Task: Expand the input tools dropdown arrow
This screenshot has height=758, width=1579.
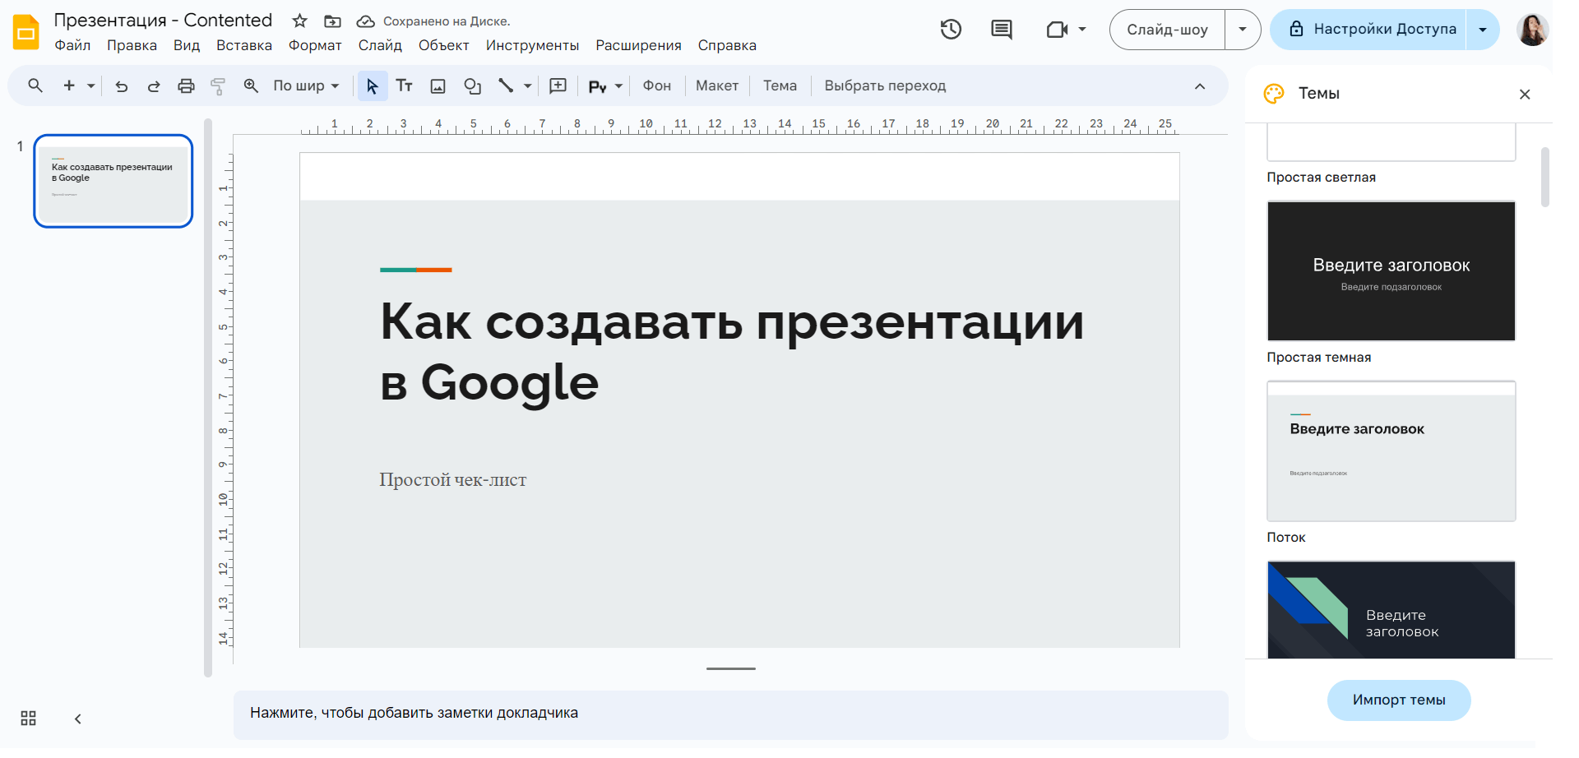Action: (x=618, y=86)
